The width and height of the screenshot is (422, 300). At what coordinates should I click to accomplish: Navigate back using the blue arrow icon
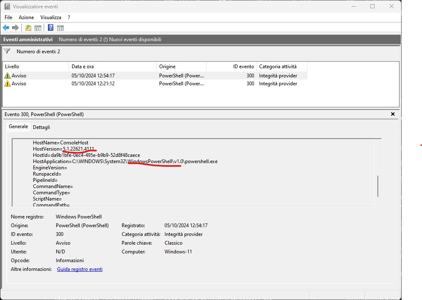tap(6, 27)
